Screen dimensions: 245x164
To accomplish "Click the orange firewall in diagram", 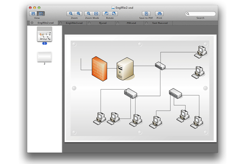I will point(100,69).
